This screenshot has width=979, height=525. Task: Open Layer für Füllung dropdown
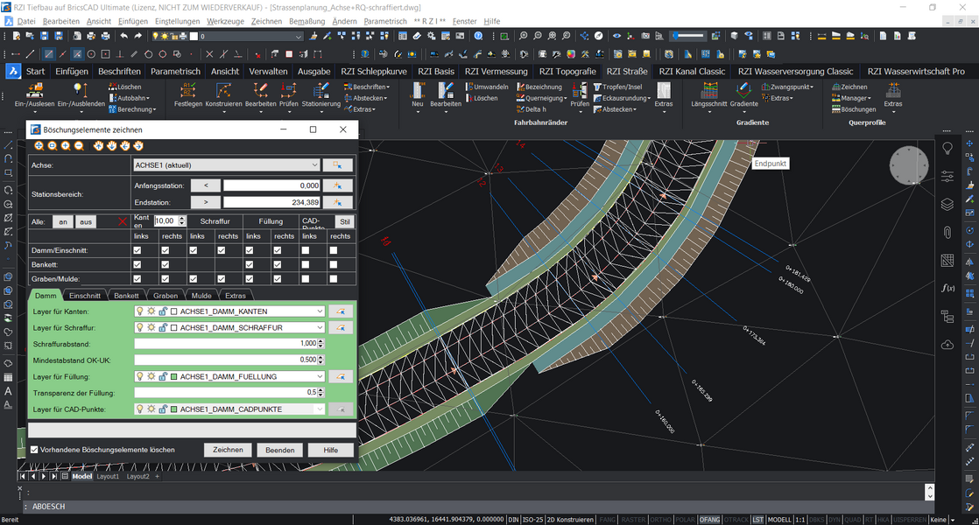[x=229, y=376]
